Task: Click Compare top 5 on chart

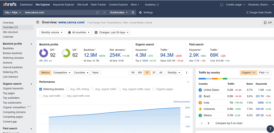Action: click(x=229, y=123)
